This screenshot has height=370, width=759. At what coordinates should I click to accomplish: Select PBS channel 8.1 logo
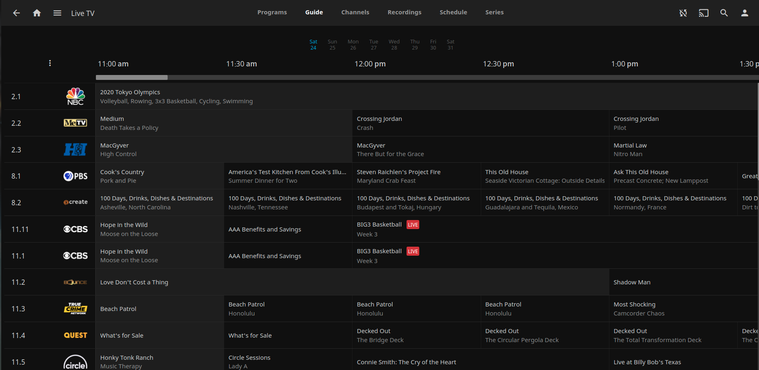pyautogui.click(x=75, y=176)
